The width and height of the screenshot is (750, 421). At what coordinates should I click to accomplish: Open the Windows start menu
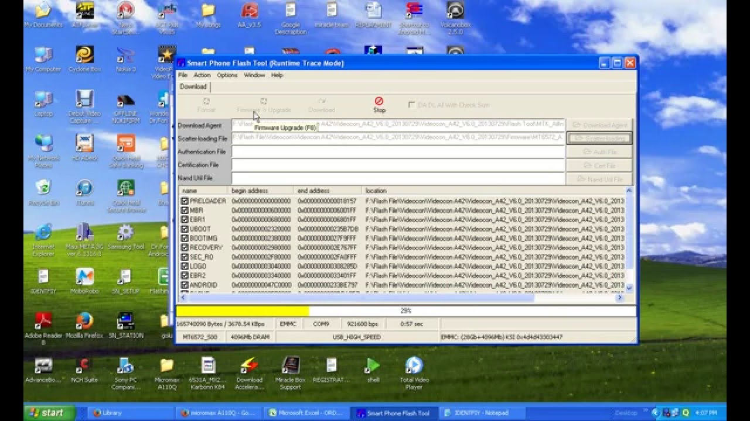[x=49, y=413]
